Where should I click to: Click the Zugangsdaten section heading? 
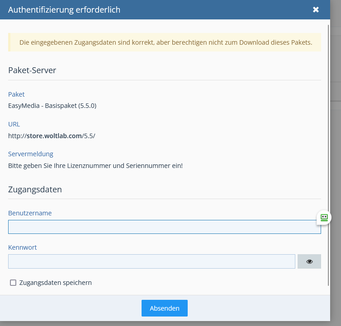pos(35,189)
